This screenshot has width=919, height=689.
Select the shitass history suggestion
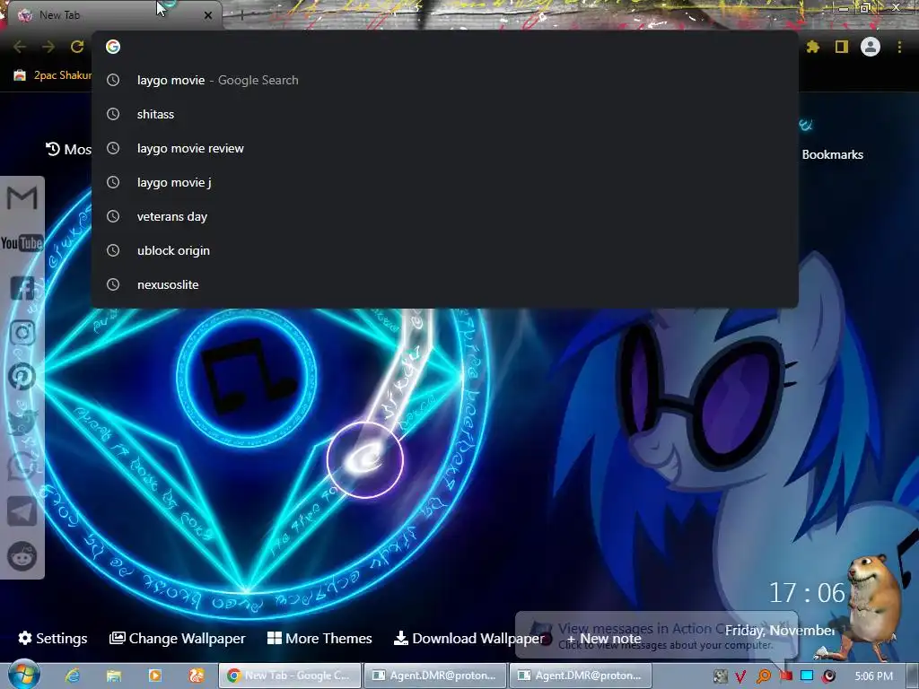point(445,114)
